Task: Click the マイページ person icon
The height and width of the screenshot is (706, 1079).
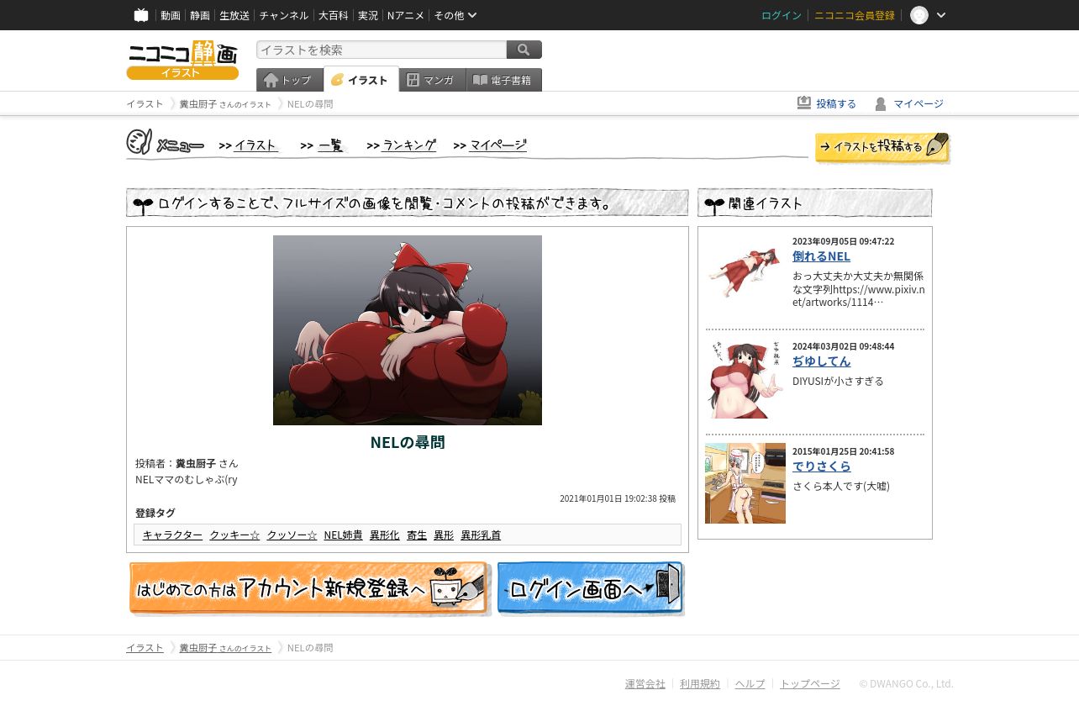Action: (881, 104)
